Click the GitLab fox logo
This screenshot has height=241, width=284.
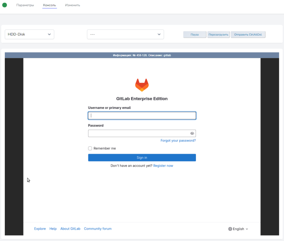pyautogui.click(x=142, y=85)
